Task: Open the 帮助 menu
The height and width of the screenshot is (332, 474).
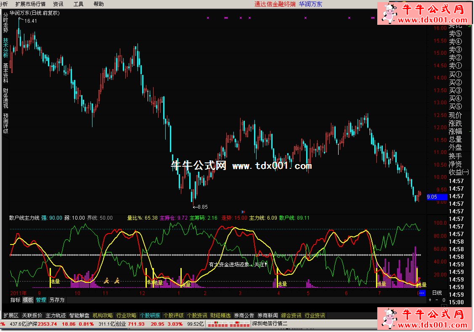Action: click(x=98, y=4)
